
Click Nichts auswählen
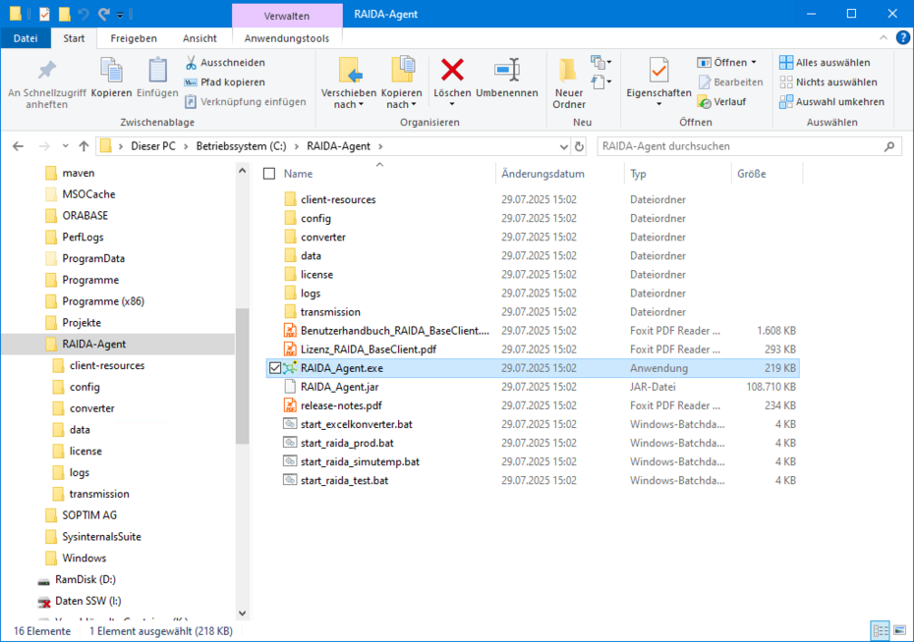pyautogui.click(x=828, y=82)
